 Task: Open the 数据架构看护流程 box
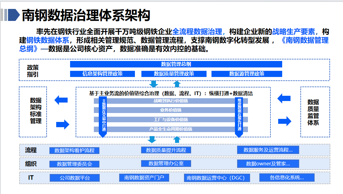74,151
